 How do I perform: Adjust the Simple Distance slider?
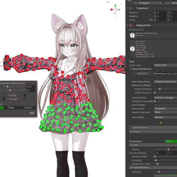pyautogui.click(x=165, y=89)
